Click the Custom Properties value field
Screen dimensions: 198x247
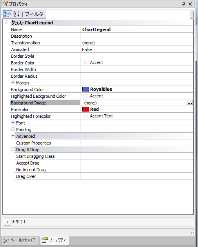[137, 143]
